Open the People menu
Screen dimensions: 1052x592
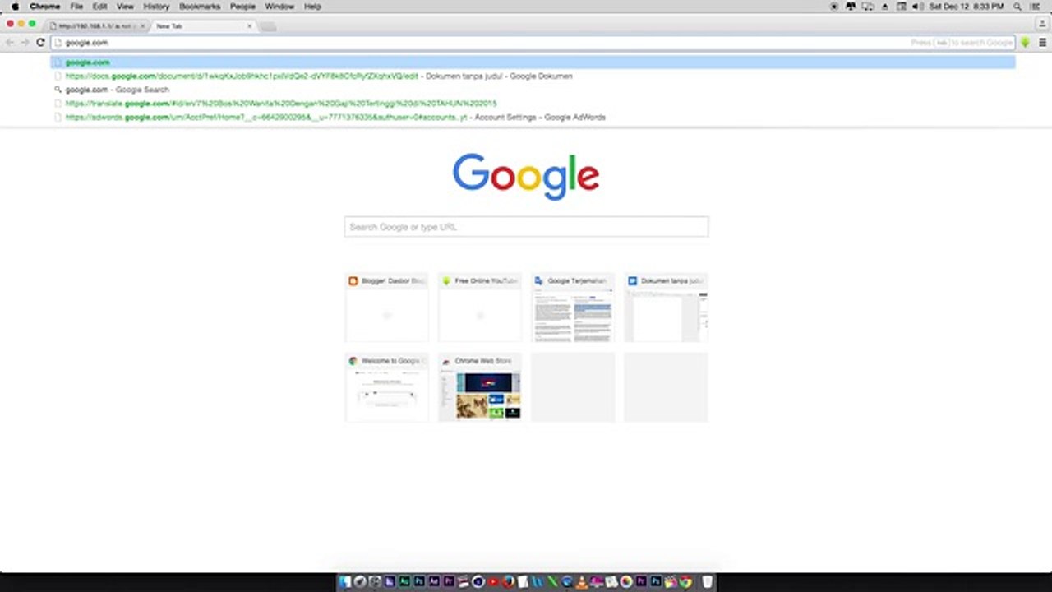(x=242, y=7)
